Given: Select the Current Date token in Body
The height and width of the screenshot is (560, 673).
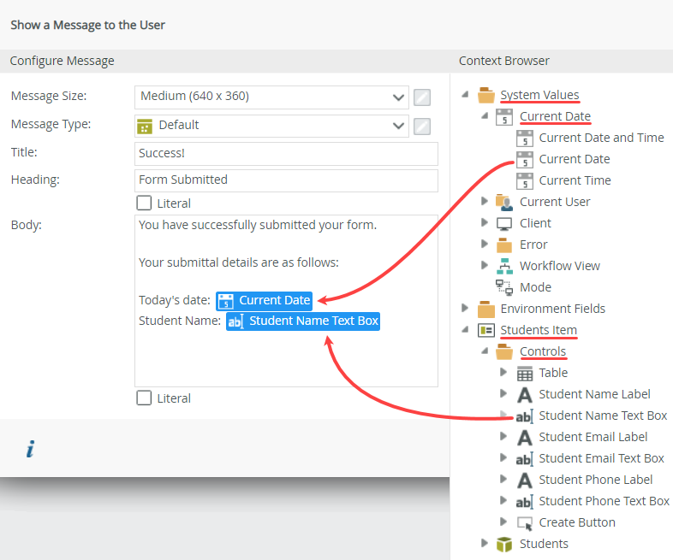Looking at the screenshot, I should tap(264, 300).
